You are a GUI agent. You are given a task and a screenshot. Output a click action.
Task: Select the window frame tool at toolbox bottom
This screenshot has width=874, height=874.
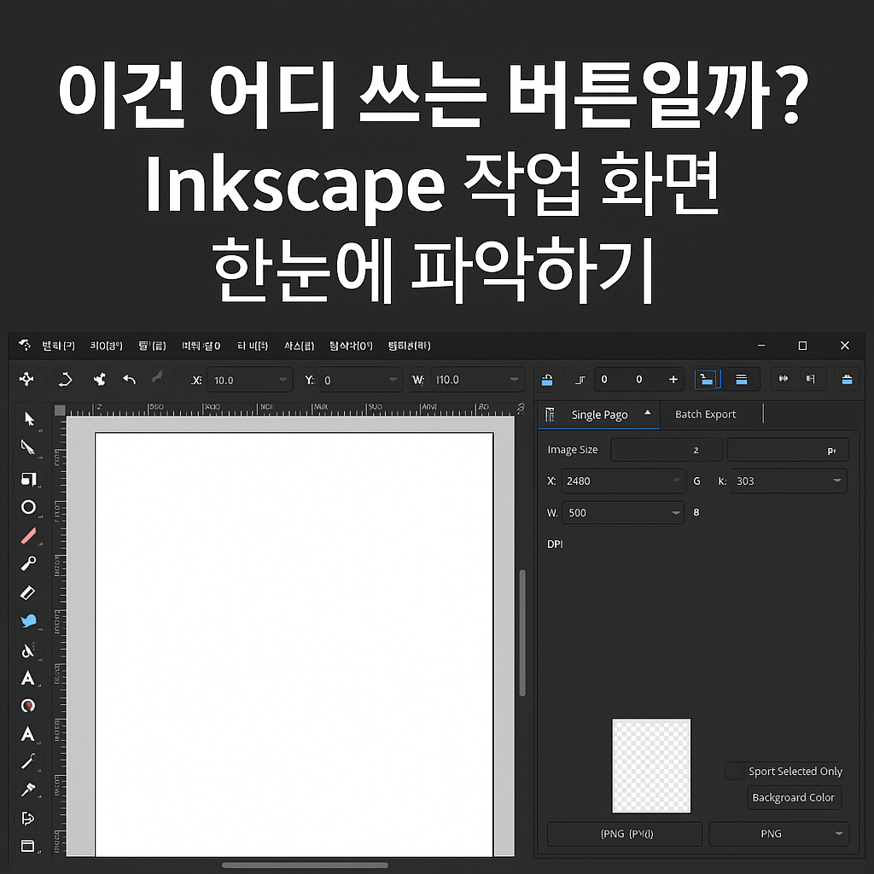pos(28,846)
